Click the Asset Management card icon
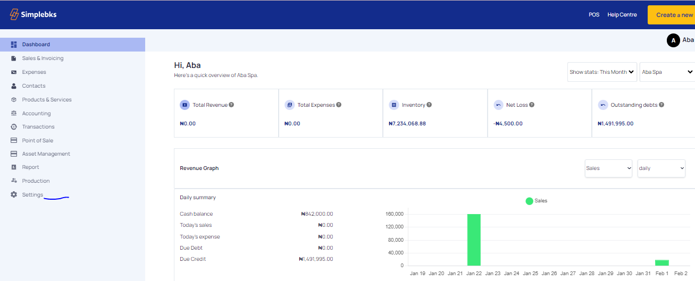Viewport: 695px width, 281px height. click(x=14, y=154)
